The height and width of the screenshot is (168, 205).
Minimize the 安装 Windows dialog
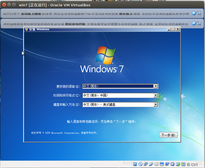[169, 29]
